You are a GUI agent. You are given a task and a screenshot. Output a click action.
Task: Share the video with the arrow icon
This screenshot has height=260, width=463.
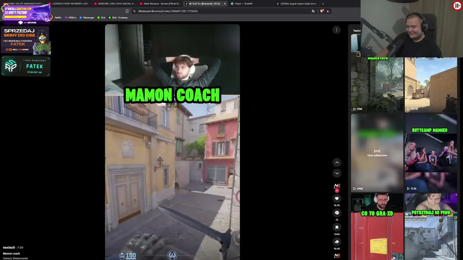pyautogui.click(x=337, y=242)
